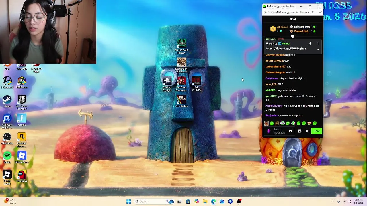The width and height of the screenshot is (367, 206).
Task: Click chat username AngelDaGoatr
Action: (x=274, y=106)
